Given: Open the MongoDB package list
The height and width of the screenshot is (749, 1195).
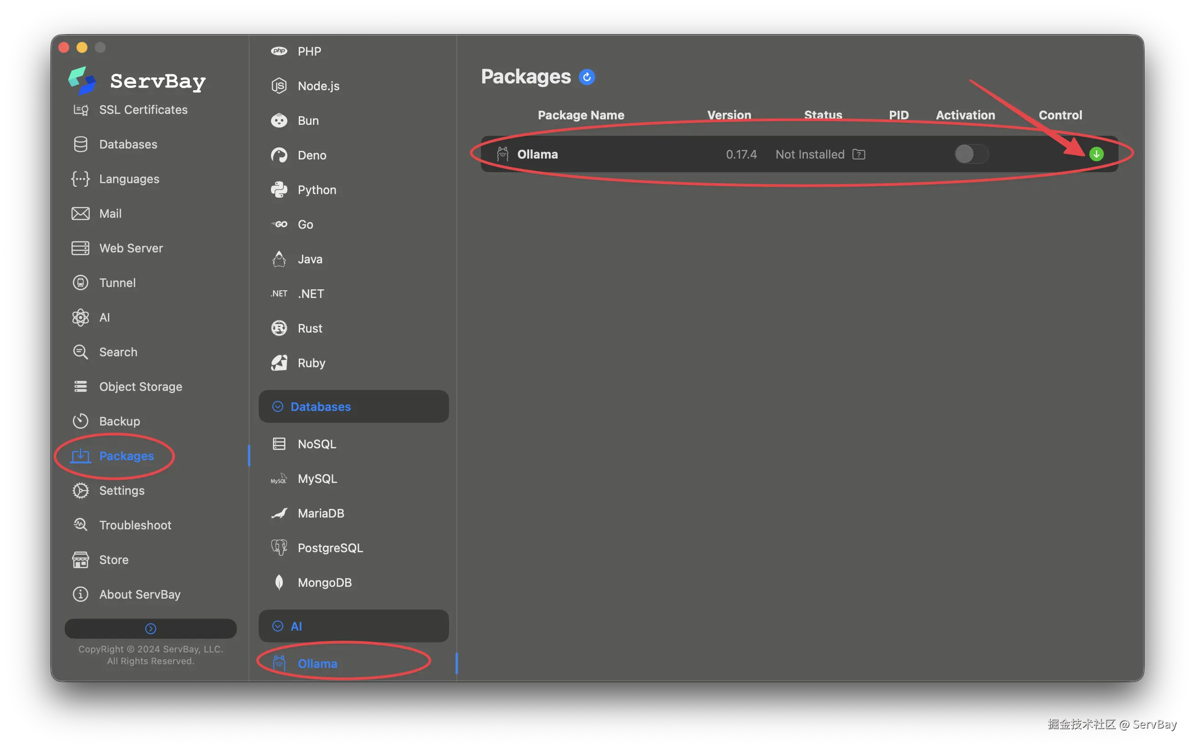Looking at the screenshot, I should [x=324, y=583].
